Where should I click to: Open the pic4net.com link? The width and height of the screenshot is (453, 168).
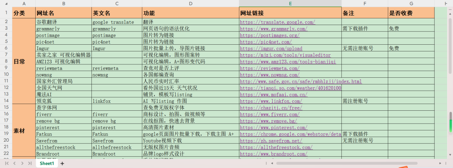click(266, 42)
